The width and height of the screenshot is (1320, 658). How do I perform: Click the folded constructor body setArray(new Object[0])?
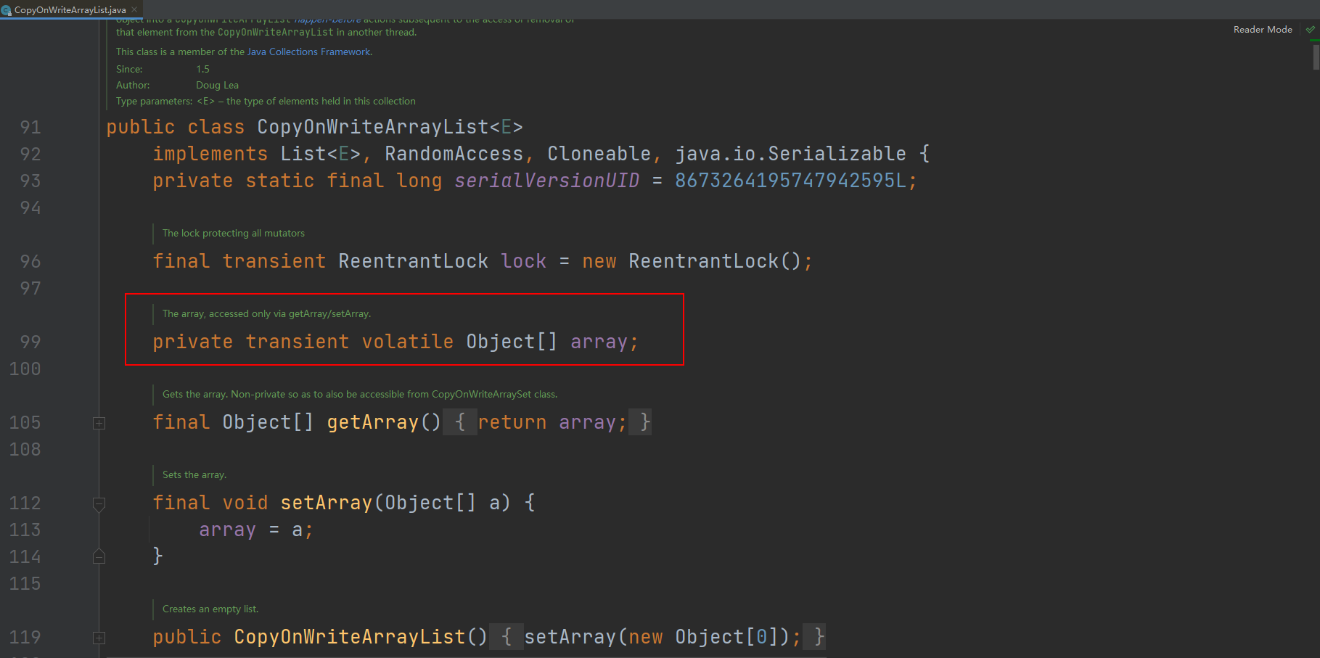click(657, 637)
